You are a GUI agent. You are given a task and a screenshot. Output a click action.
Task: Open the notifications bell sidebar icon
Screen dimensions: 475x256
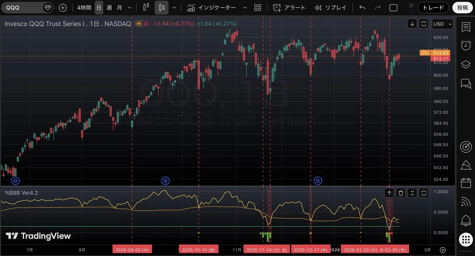click(466, 220)
